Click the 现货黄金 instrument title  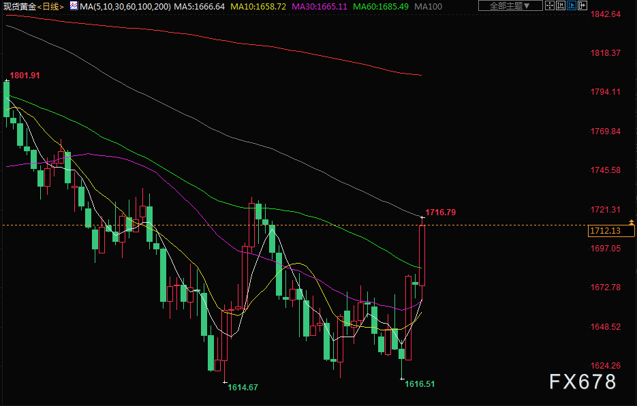pos(20,7)
